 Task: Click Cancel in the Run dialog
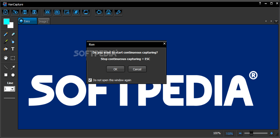[137, 69]
